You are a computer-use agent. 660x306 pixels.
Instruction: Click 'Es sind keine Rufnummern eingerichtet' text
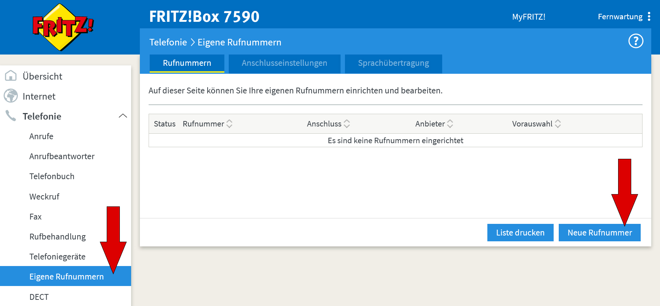tap(396, 141)
